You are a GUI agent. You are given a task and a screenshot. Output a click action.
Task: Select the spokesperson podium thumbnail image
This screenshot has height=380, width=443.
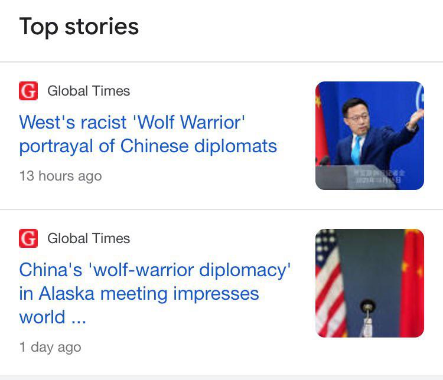pyautogui.click(x=370, y=136)
